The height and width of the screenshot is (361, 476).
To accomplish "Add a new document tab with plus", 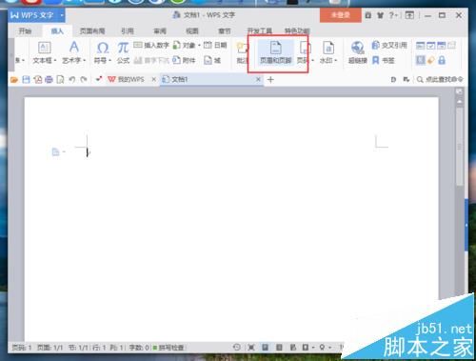I will point(270,79).
